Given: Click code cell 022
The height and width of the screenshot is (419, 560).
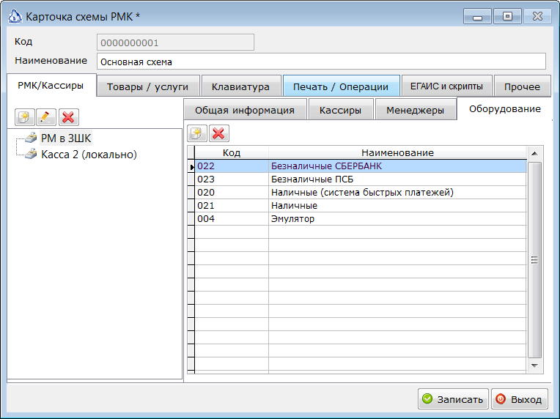Looking at the screenshot, I should coord(232,166).
